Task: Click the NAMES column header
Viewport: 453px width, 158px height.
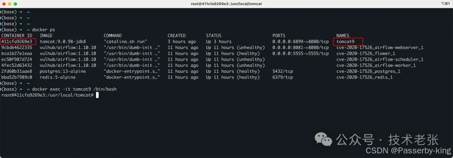Action: 343,36
